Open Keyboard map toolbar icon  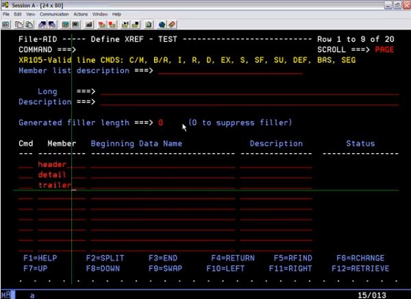pos(89,25)
